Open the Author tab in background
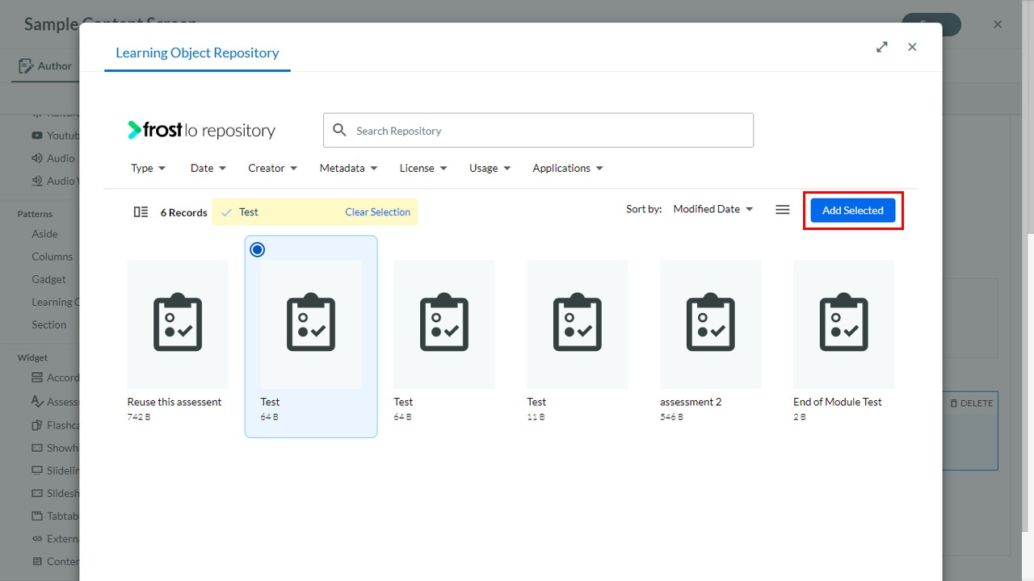This screenshot has height=581, width=1034. pos(45,66)
